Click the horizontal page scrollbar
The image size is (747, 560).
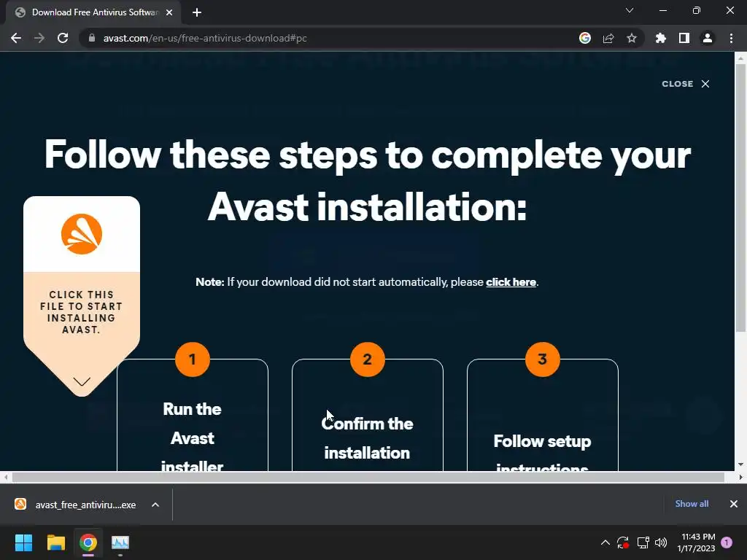coord(368,477)
